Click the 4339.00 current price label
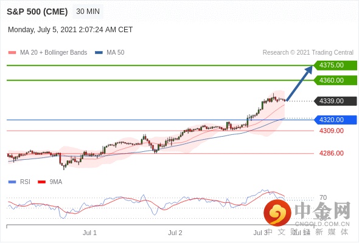 (335, 101)
